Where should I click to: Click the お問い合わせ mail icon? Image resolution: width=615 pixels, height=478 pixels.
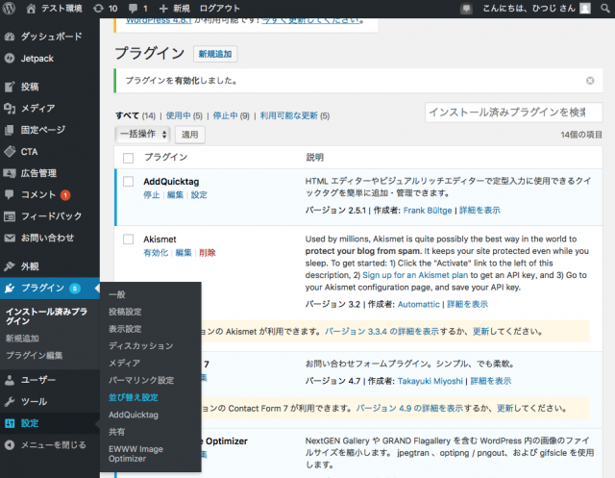tap(10, 238)
